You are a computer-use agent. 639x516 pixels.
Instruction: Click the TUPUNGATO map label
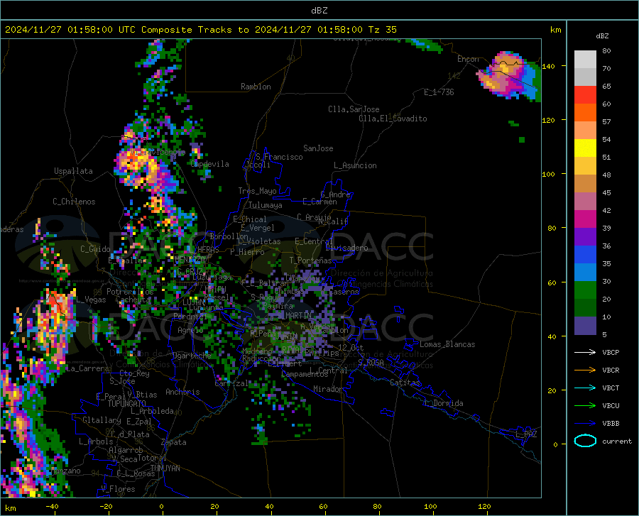[x=127, y=404]
